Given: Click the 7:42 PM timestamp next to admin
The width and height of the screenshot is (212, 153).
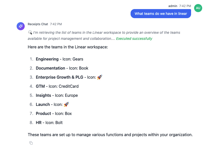Looking at the screenshot, I should 186,6.
